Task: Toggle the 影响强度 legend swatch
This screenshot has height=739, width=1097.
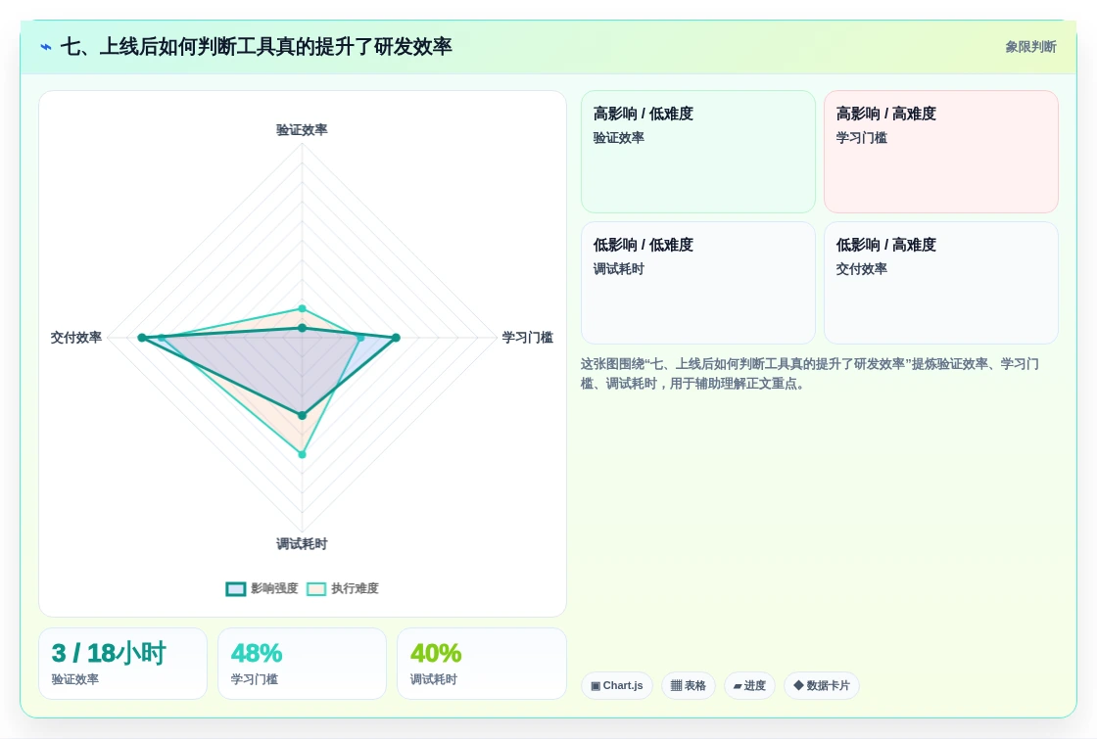Action: tap(236, 588)
